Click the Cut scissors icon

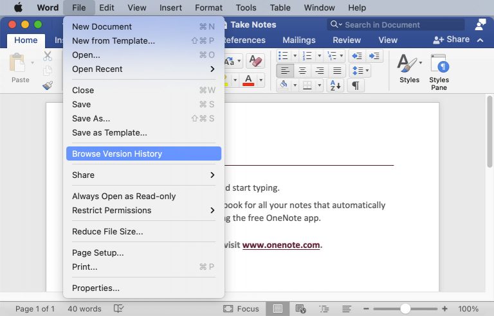click(x=47, y=56)
